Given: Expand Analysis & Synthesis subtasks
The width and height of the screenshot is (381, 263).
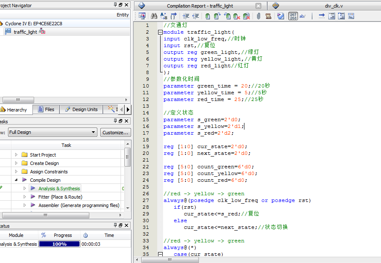Looking at the screenshot, I should click(x=24, y=188).
